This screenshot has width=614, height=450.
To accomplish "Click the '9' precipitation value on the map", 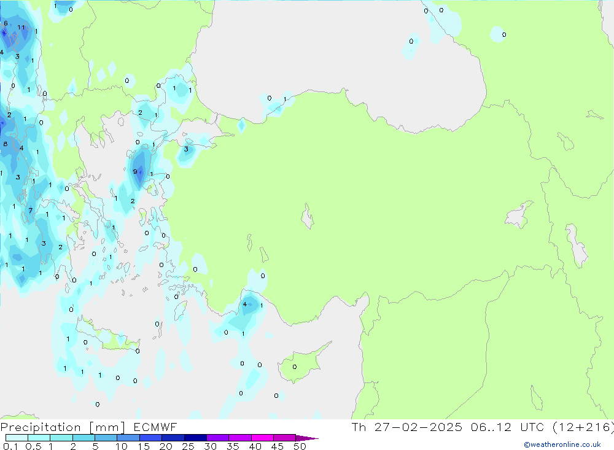I will pyautogui.click(x=135, y=171).
